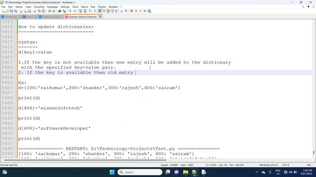This screenshot has height=177, width=316.
Task: Click the Redo arrow icon
Action: tap(54, 11)
